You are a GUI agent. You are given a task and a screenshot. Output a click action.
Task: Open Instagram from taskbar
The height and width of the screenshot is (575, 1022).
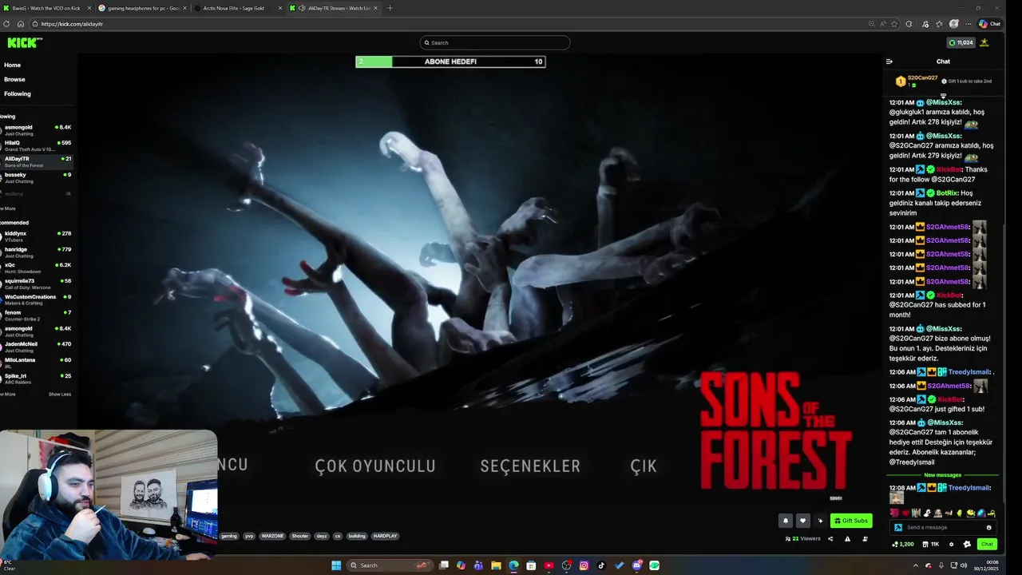[x=584, y=565]
